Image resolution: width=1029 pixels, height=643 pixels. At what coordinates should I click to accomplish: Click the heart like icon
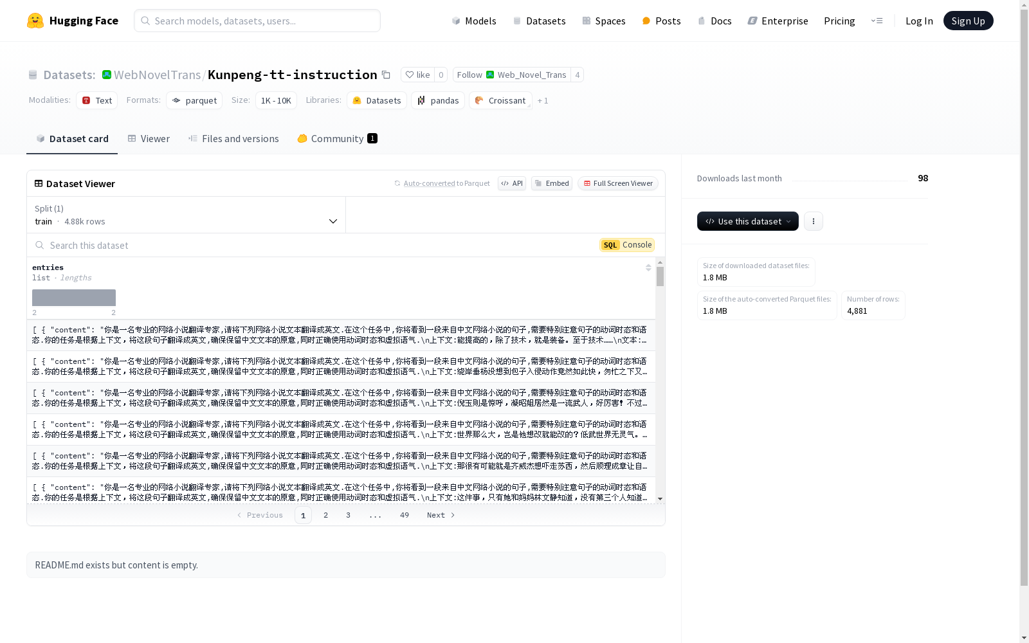click(410, 75)
